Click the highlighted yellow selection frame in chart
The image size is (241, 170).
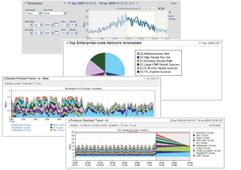click(x=141, y=24)
